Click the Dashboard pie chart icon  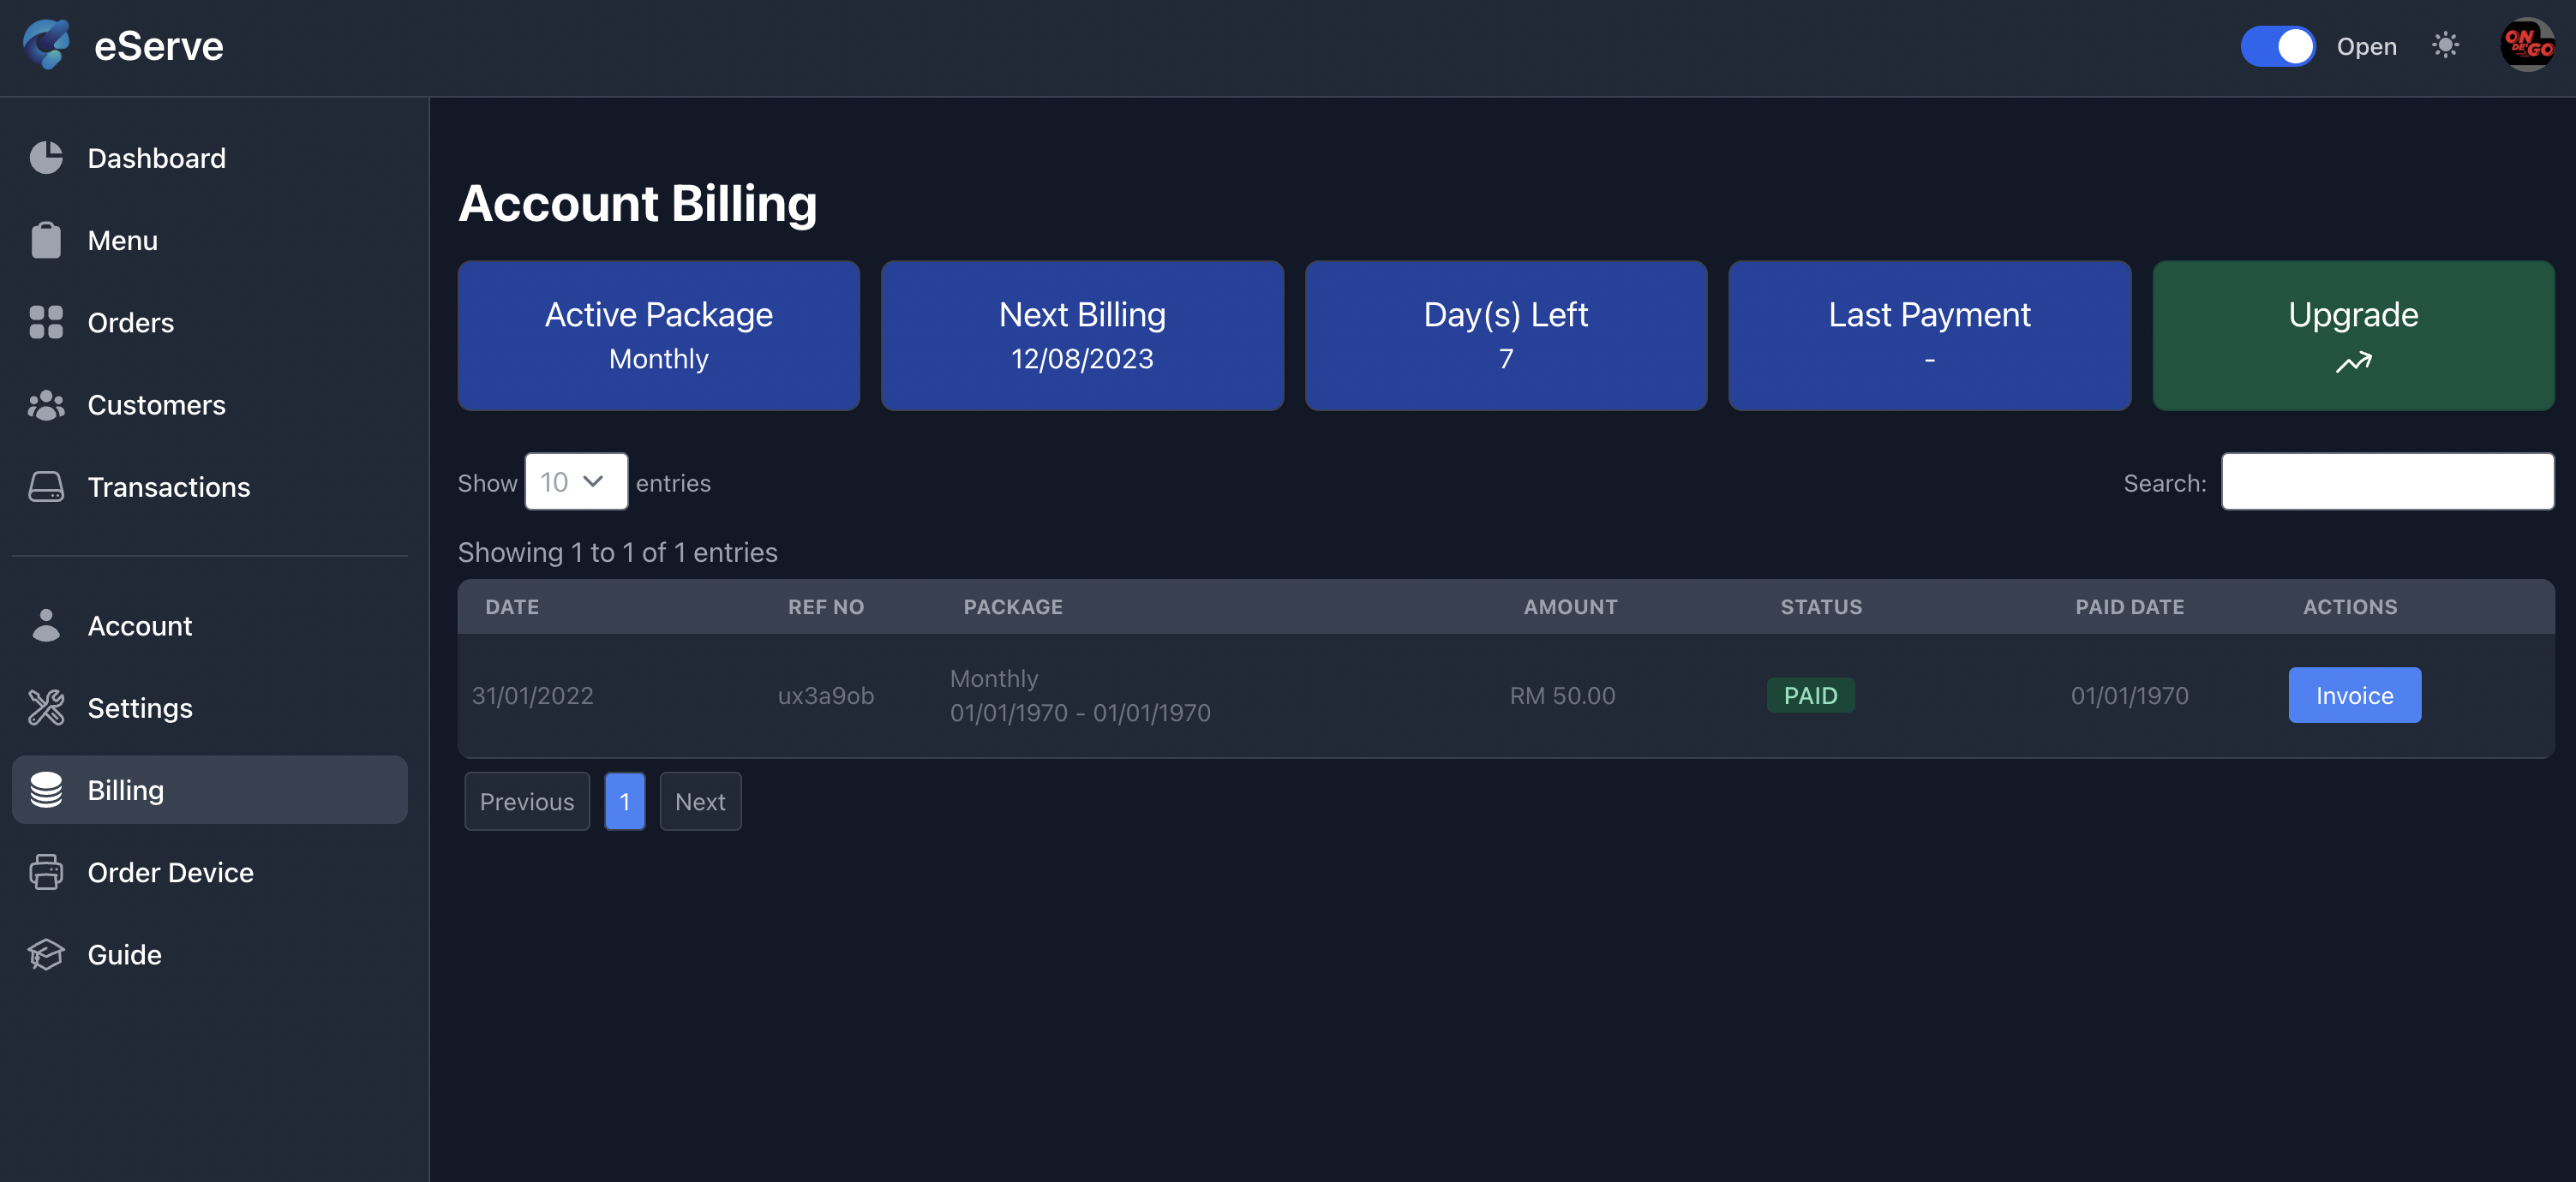[x=46, y=158]
